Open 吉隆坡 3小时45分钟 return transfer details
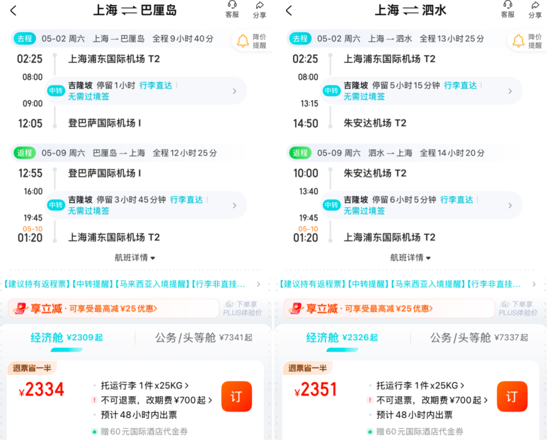547x440 pixels. pyautogui.click(x=146, y=205)
